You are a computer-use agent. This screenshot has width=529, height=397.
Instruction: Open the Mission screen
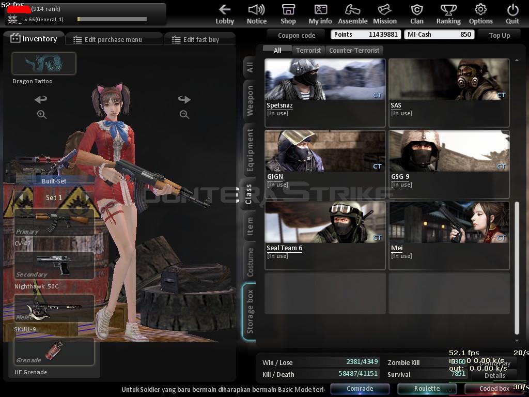click(384, 14)
